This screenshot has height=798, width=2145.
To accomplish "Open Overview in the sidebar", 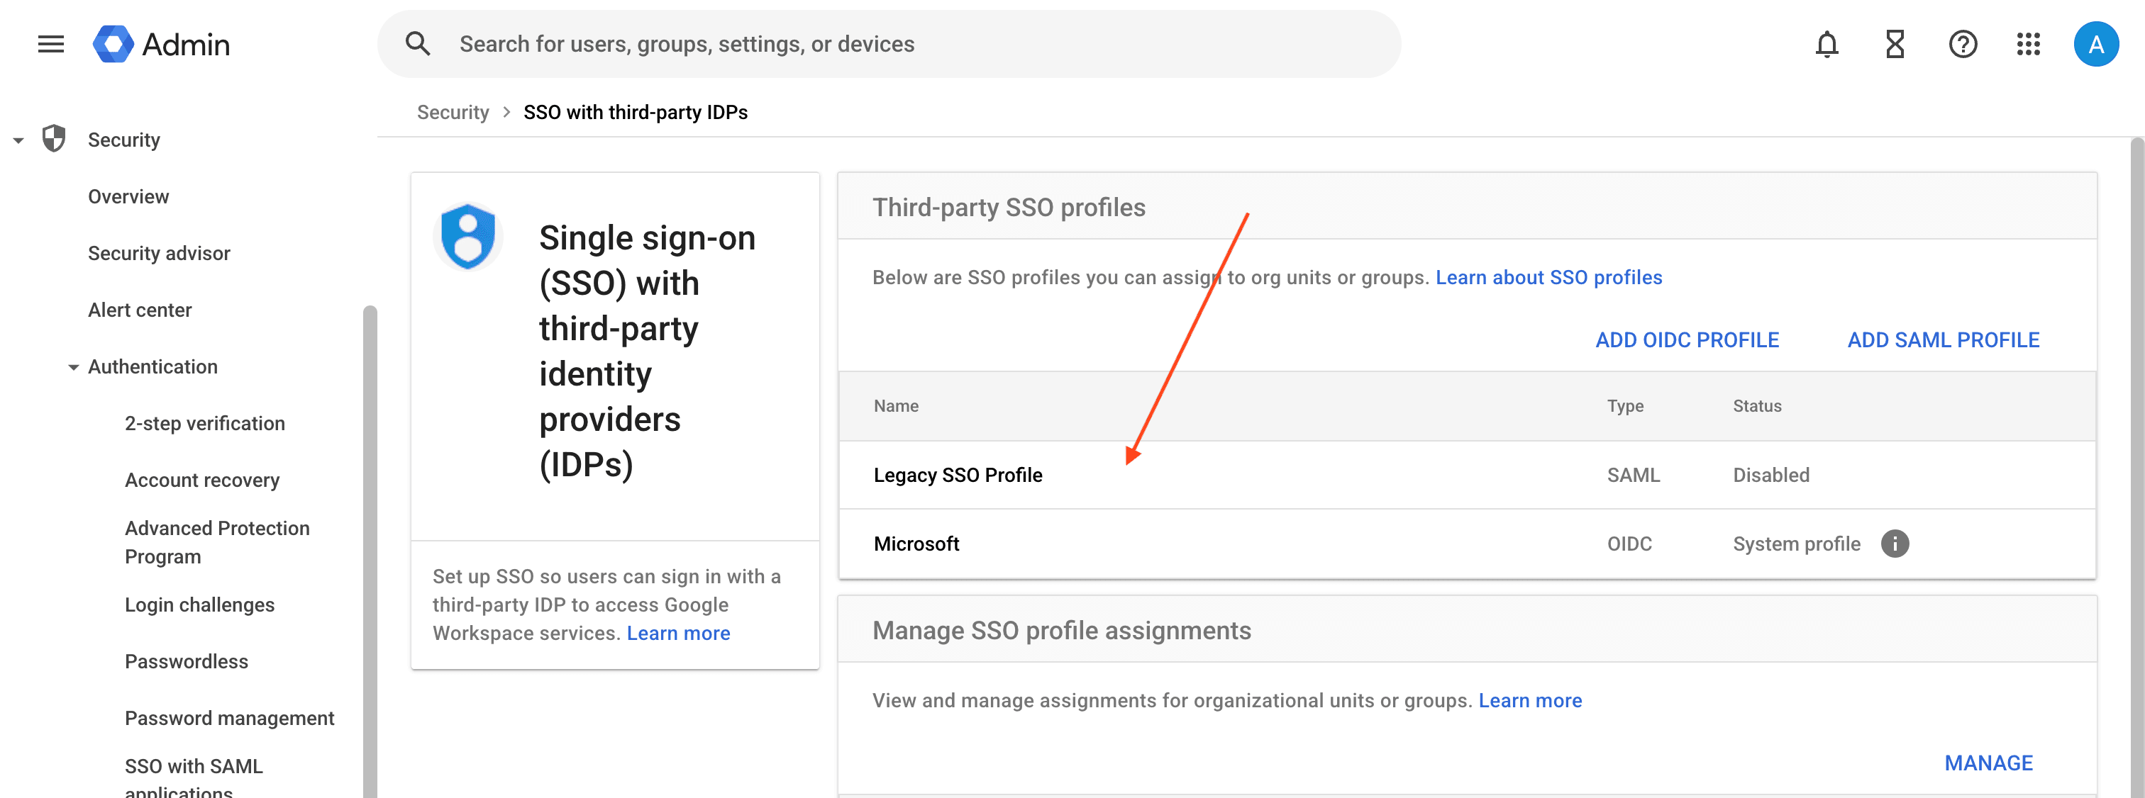I will [x=128, y=196].
